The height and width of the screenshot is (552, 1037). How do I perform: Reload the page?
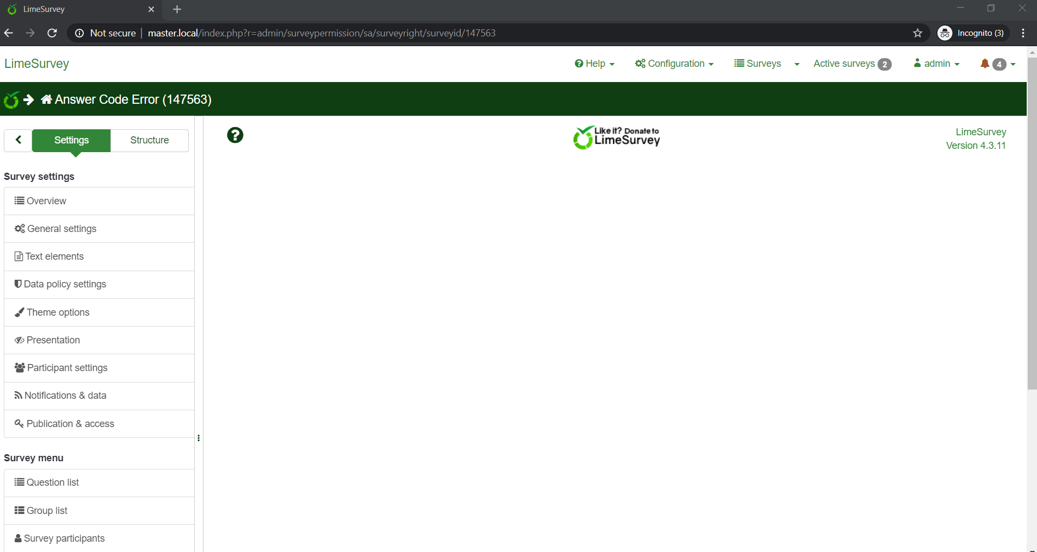52,33
